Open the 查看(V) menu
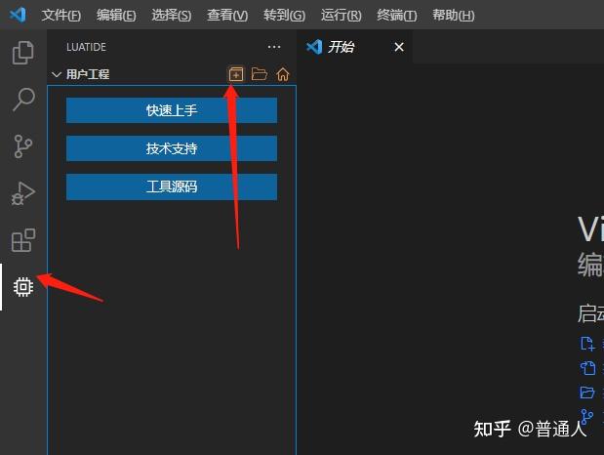The image size is (604, 455). pyautogui.click(x=227, y=15)
